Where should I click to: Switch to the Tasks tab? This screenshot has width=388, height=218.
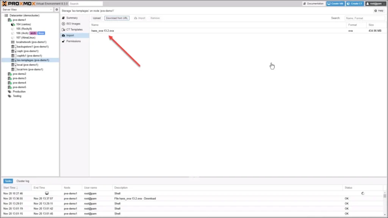coord(8,181)
